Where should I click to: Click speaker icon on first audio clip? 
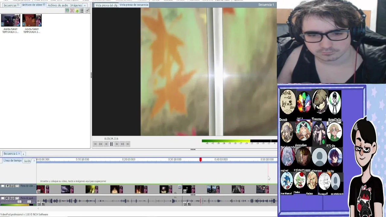(43, 204)
